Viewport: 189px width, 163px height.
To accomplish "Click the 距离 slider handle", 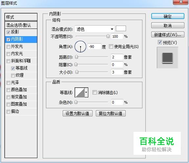I will click(76, 57).
